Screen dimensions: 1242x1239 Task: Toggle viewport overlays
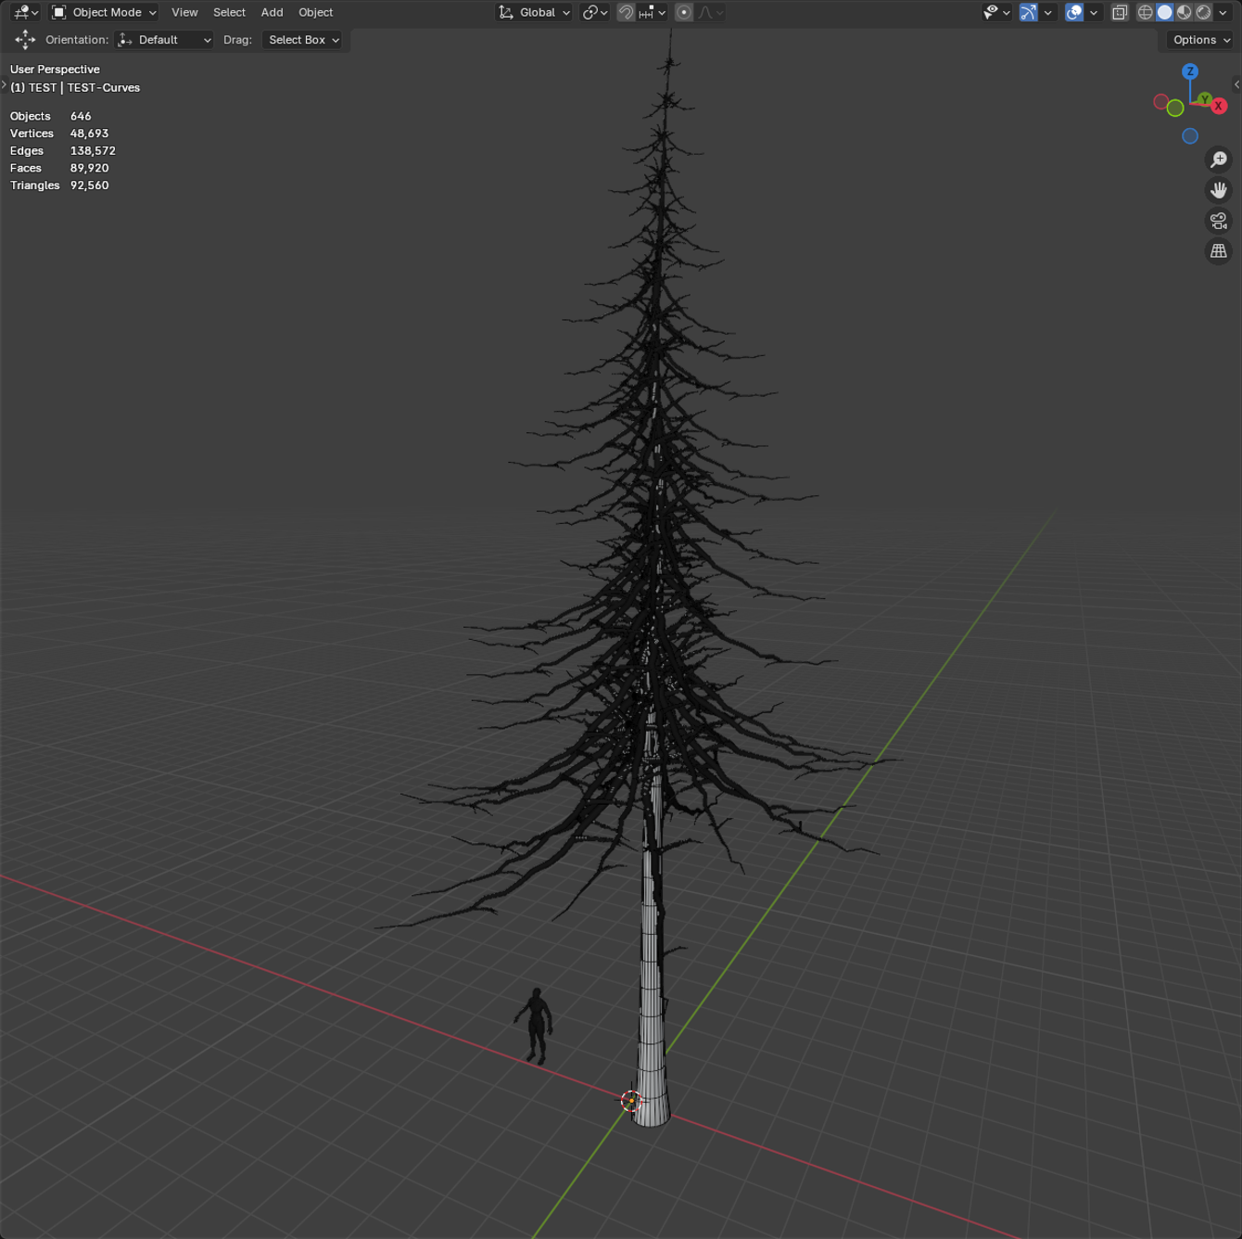point(1074,12)
